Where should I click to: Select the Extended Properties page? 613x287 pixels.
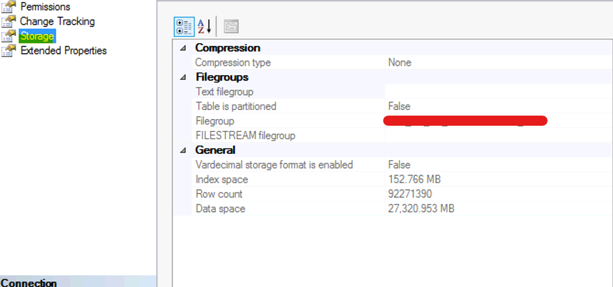click(63, 50)
